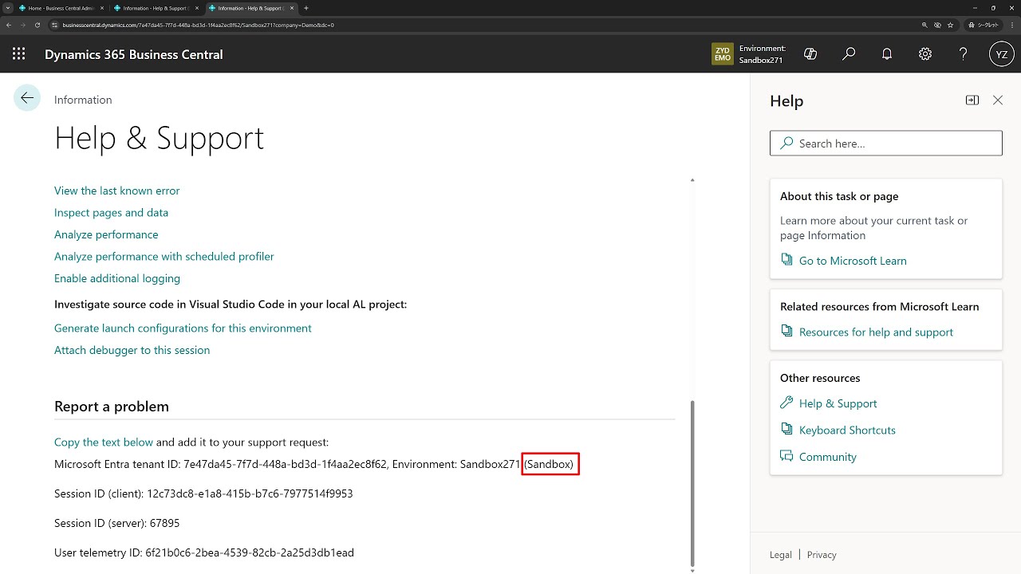Click the site information icon in address bar

coord(55,25)
